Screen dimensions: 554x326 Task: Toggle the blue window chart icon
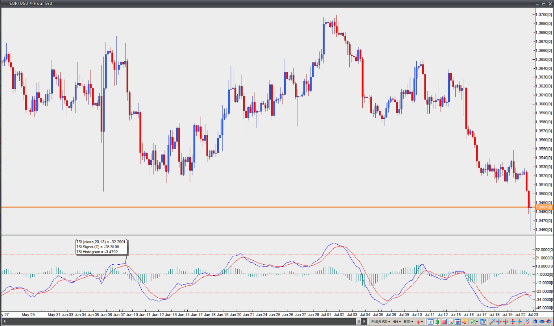point(457,322)
